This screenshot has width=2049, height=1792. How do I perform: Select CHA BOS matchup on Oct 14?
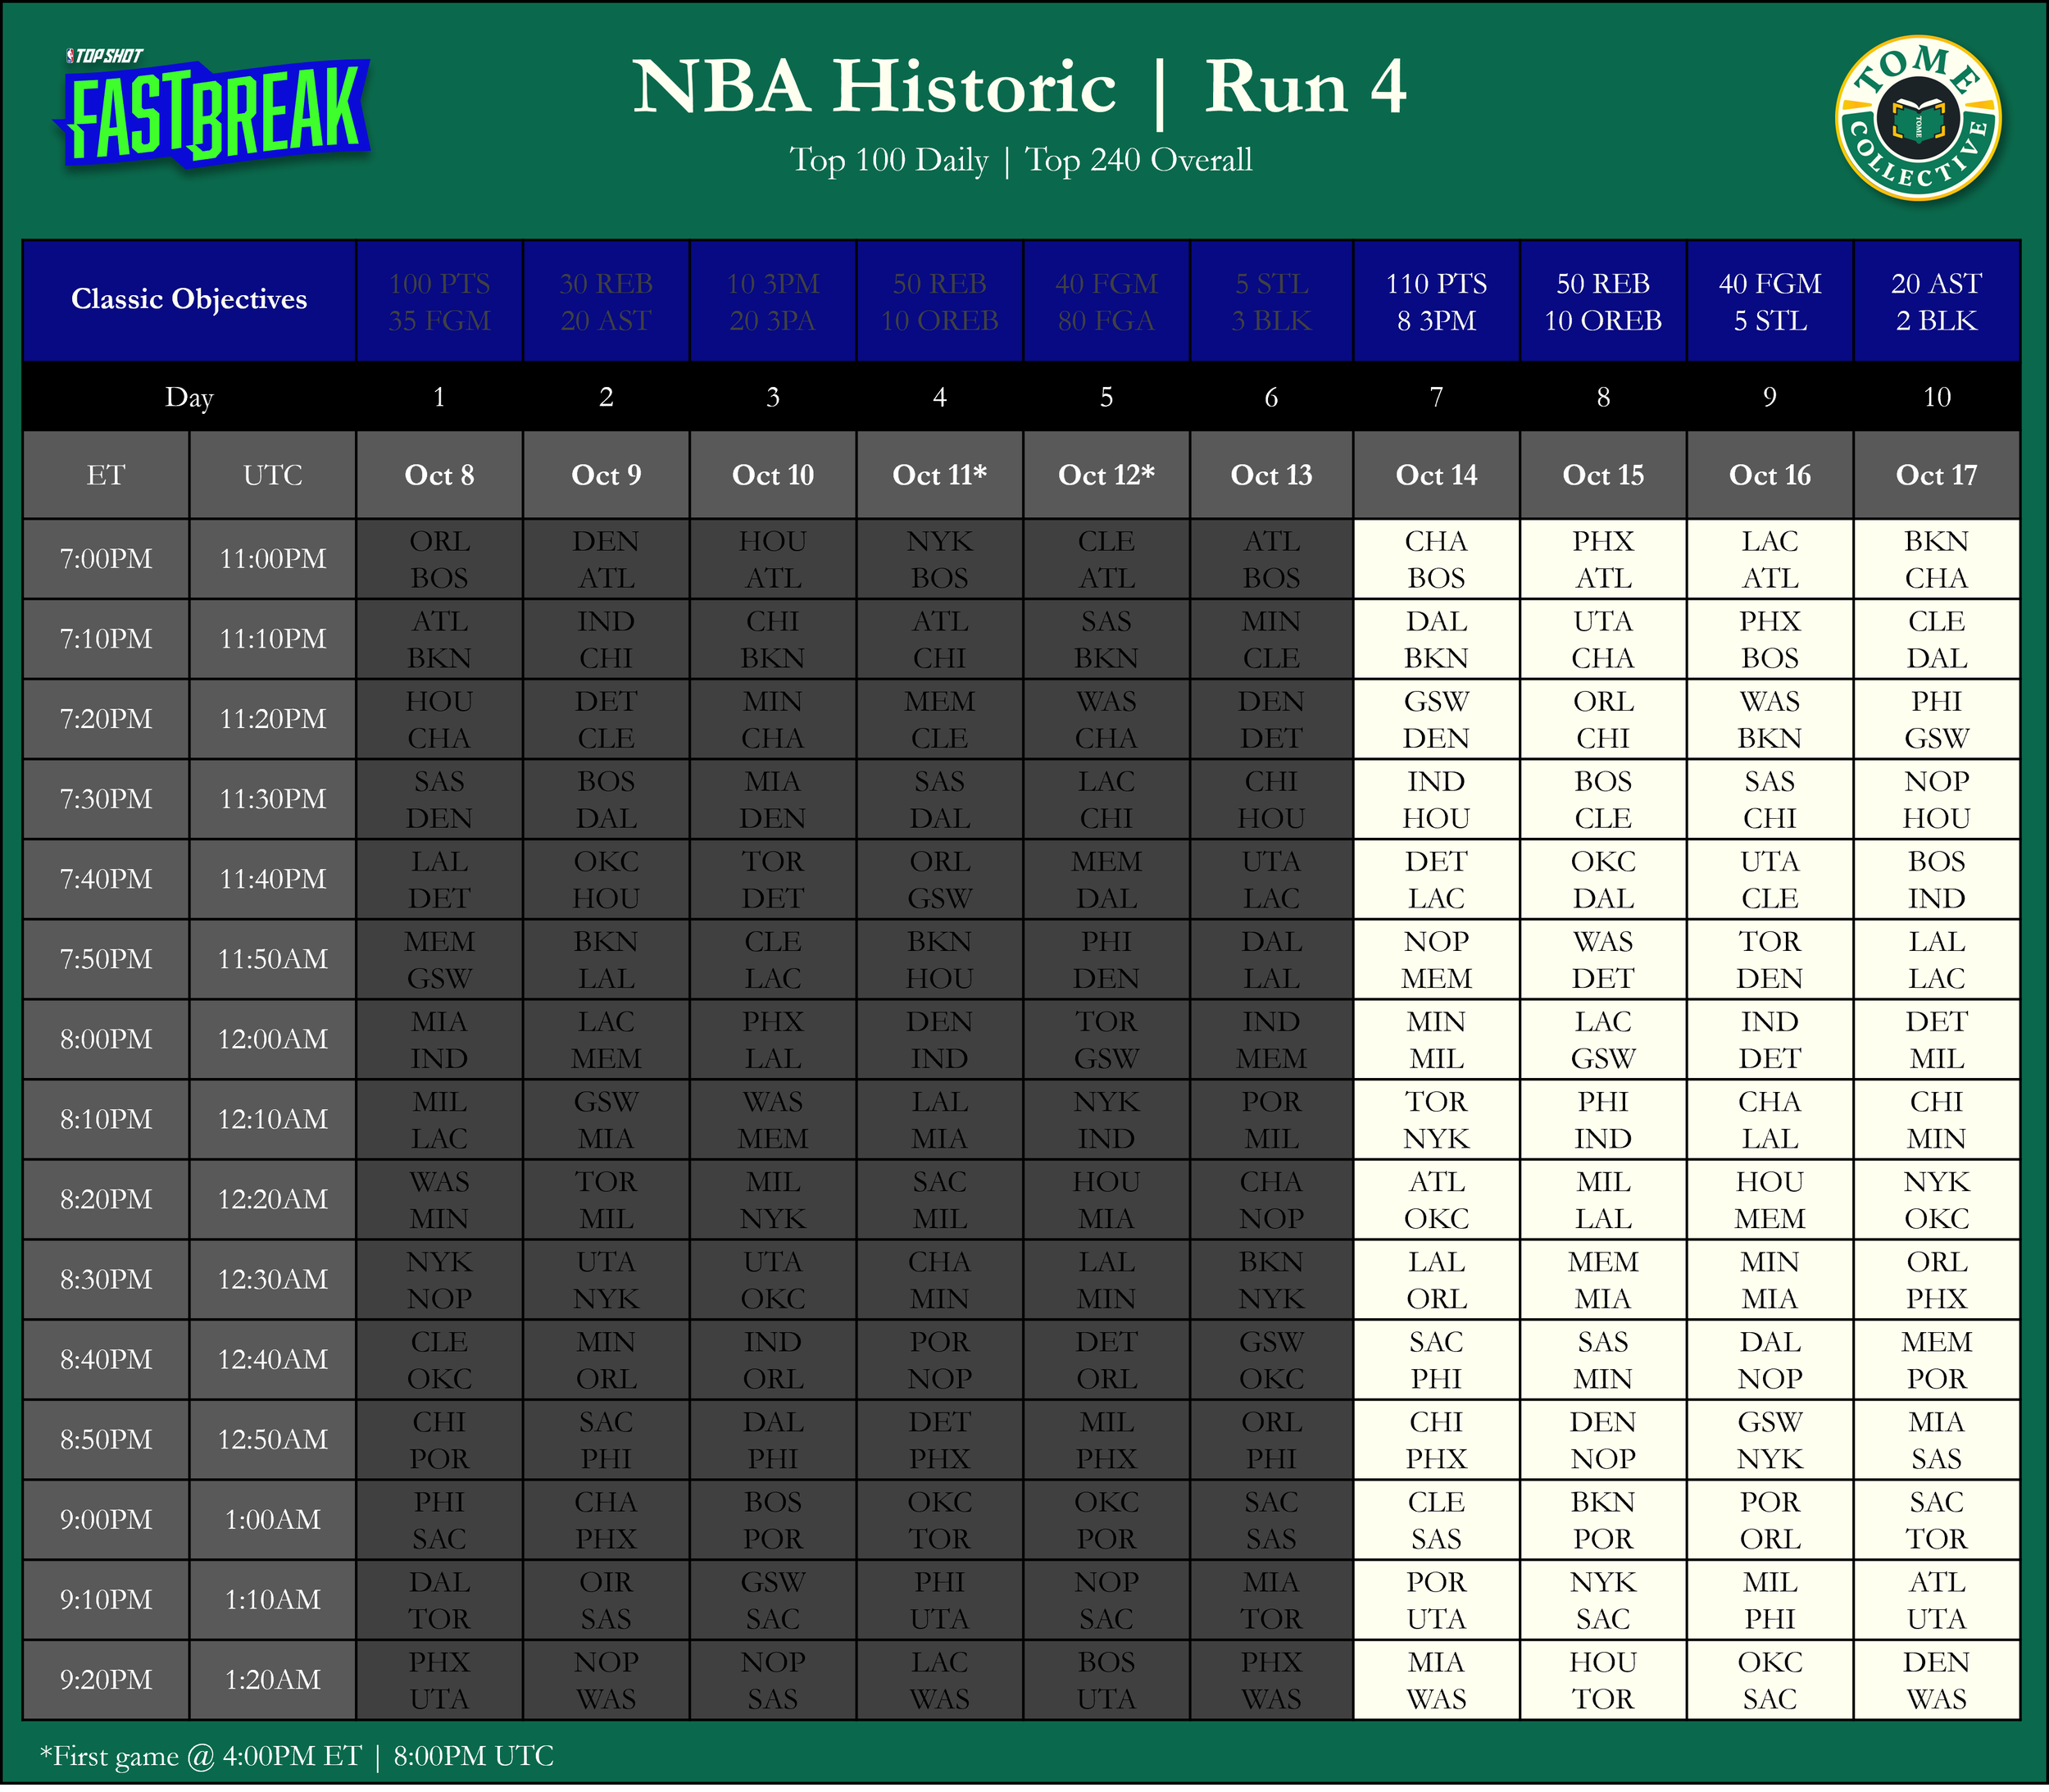[1436, 559]
